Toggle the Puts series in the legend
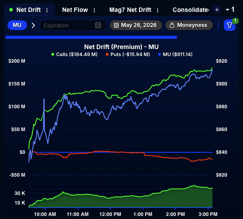Viewport: 243px width, 219px height. pos(128,54)
